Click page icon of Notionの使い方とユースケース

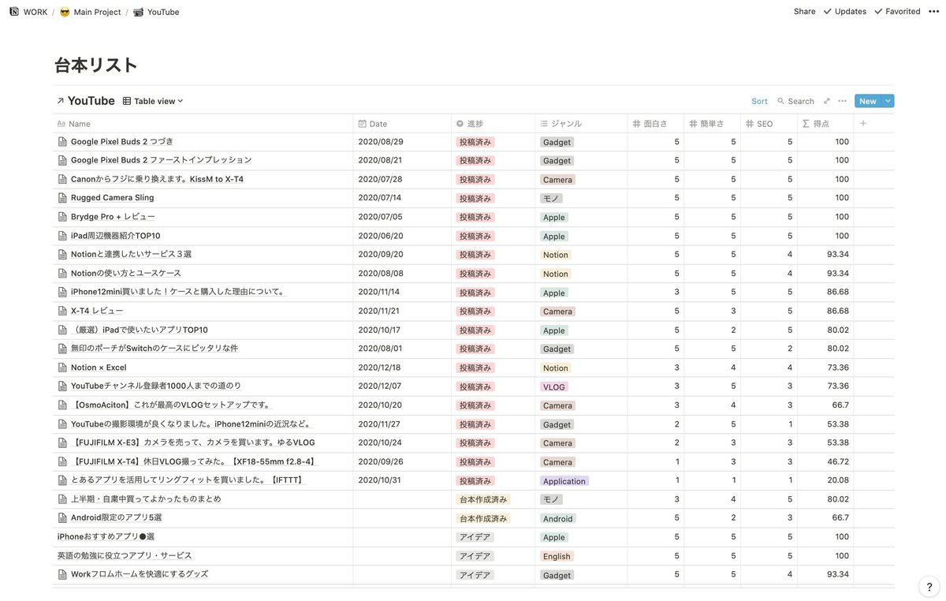(x=63, y=274)
